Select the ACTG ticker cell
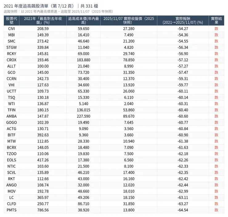228x217 pixels. click(x=11, y=129)
